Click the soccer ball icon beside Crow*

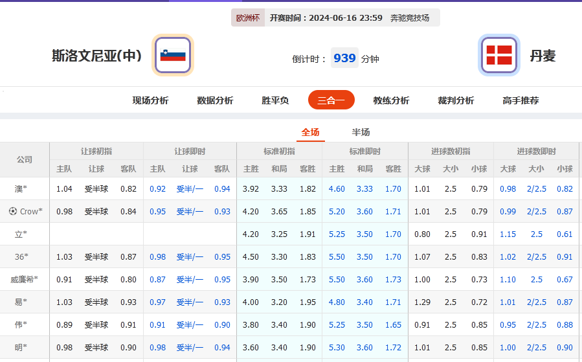pyautogui.click(x=13, y=211)
